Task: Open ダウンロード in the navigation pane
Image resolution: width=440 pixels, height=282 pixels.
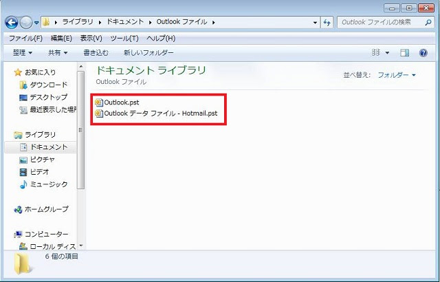Action: point(49,85)
